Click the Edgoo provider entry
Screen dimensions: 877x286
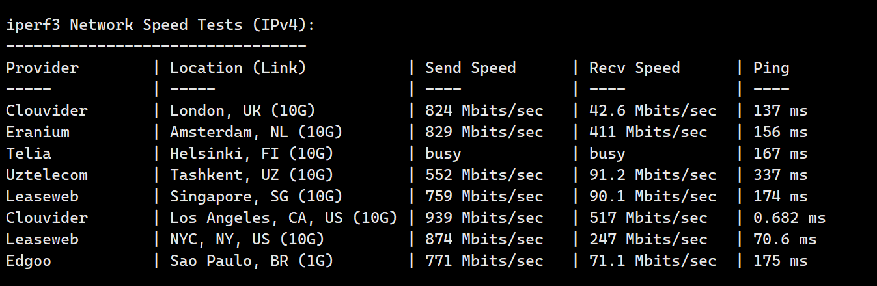(29, 261)
